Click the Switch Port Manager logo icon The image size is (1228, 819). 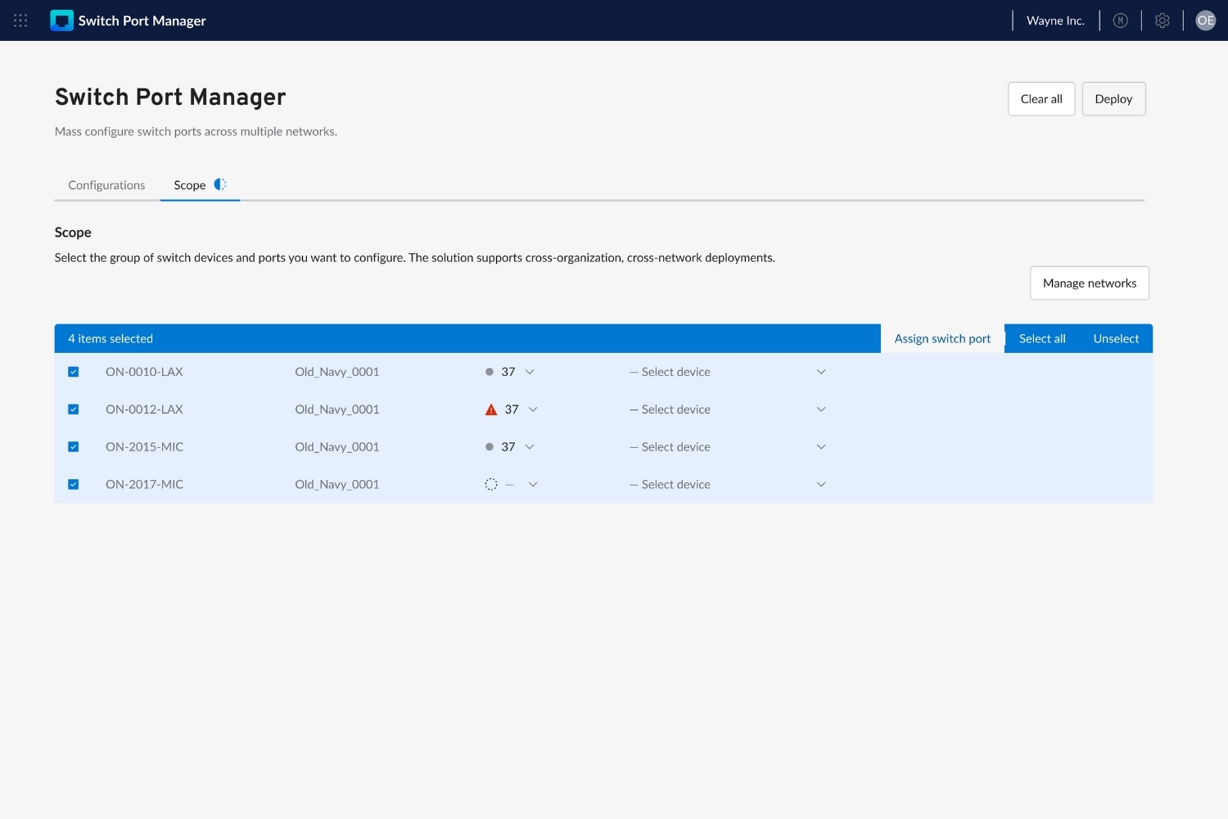click(61, 20)
